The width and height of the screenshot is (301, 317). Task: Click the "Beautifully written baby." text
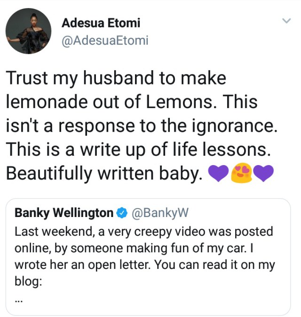[x=105, y=175]
